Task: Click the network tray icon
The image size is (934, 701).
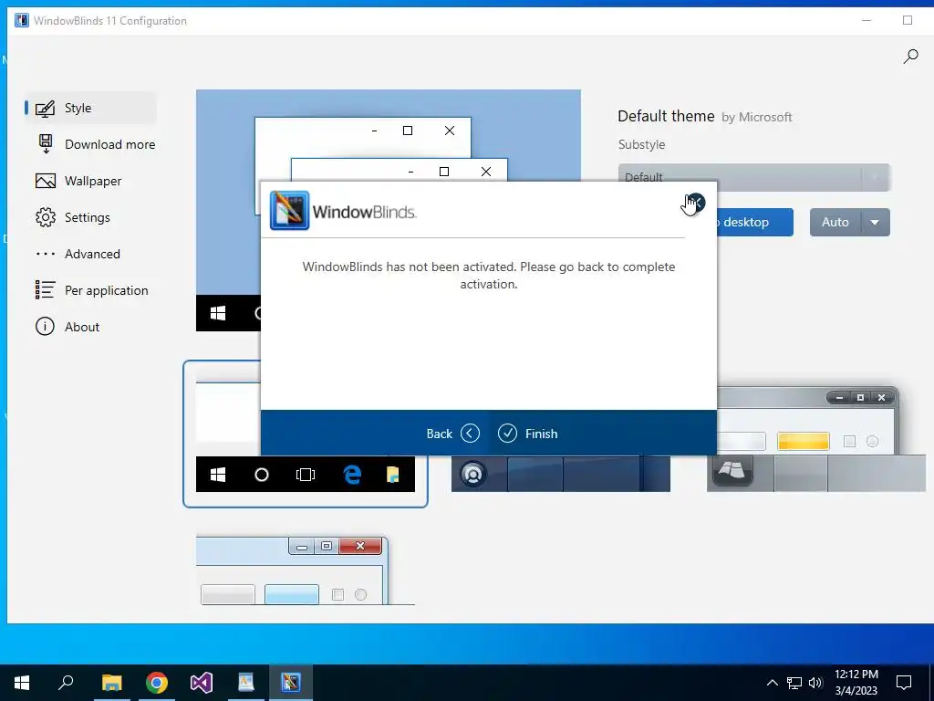Action: 794,683
